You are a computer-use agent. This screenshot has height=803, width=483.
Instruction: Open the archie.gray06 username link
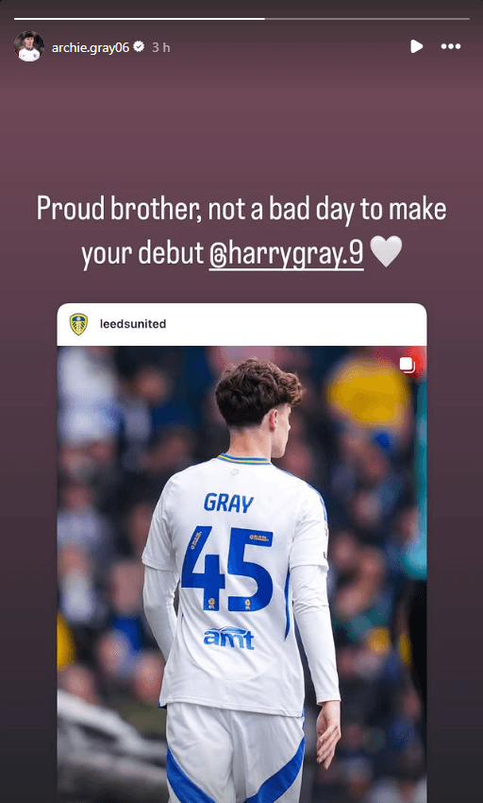click(x=90, y=47)
